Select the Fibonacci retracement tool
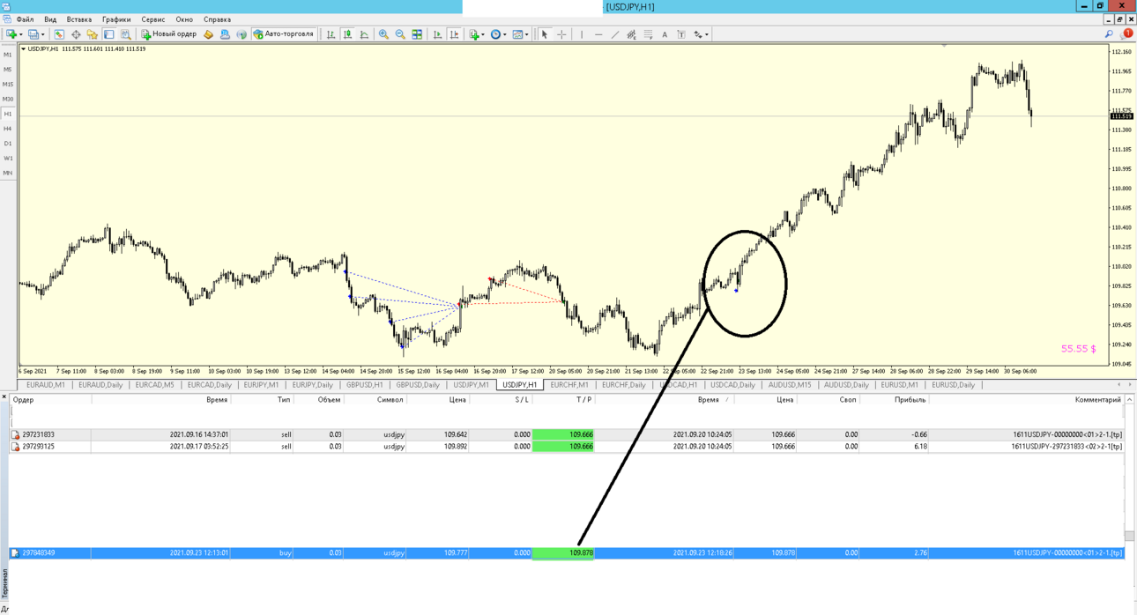The width and height of the screenshot is (1137, 615). (x=648, y=34)
